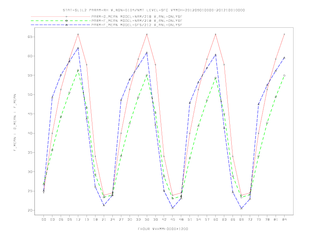Screen dimensions: 310x239
Task: Click x-axis tick label 18
Action: (x=95, y=219)
